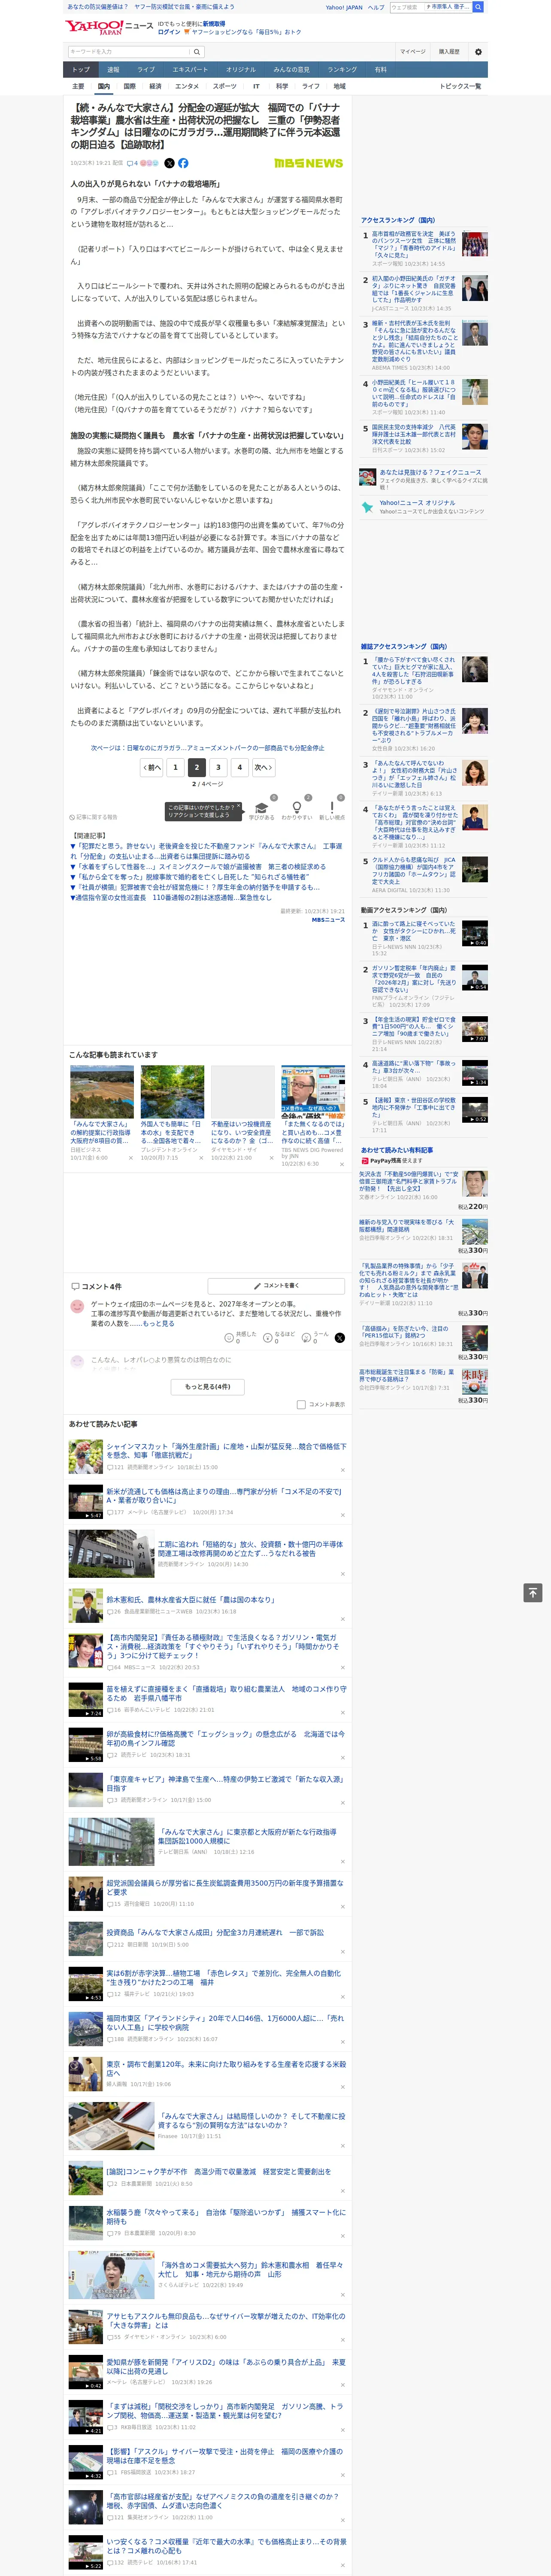Open the ランキング tab
Viewport: 551px width, 2576px height.
tap(342, 70)
